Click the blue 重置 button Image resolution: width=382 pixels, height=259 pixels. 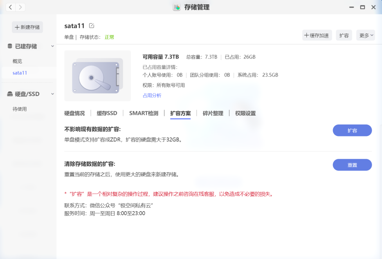click(352, 165)
